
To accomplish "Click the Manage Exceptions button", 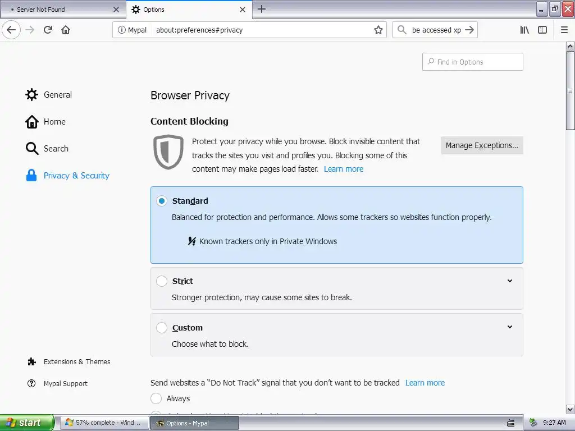I will [x=482, y=145].
